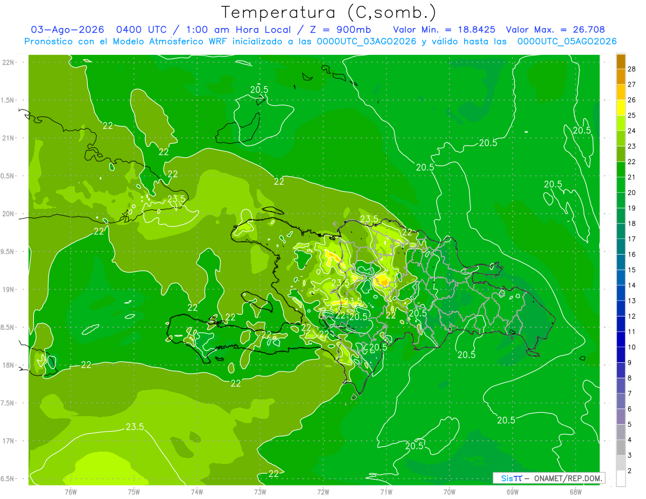
Task: Click the '19' label on the color scale
Action: [632, 208]
